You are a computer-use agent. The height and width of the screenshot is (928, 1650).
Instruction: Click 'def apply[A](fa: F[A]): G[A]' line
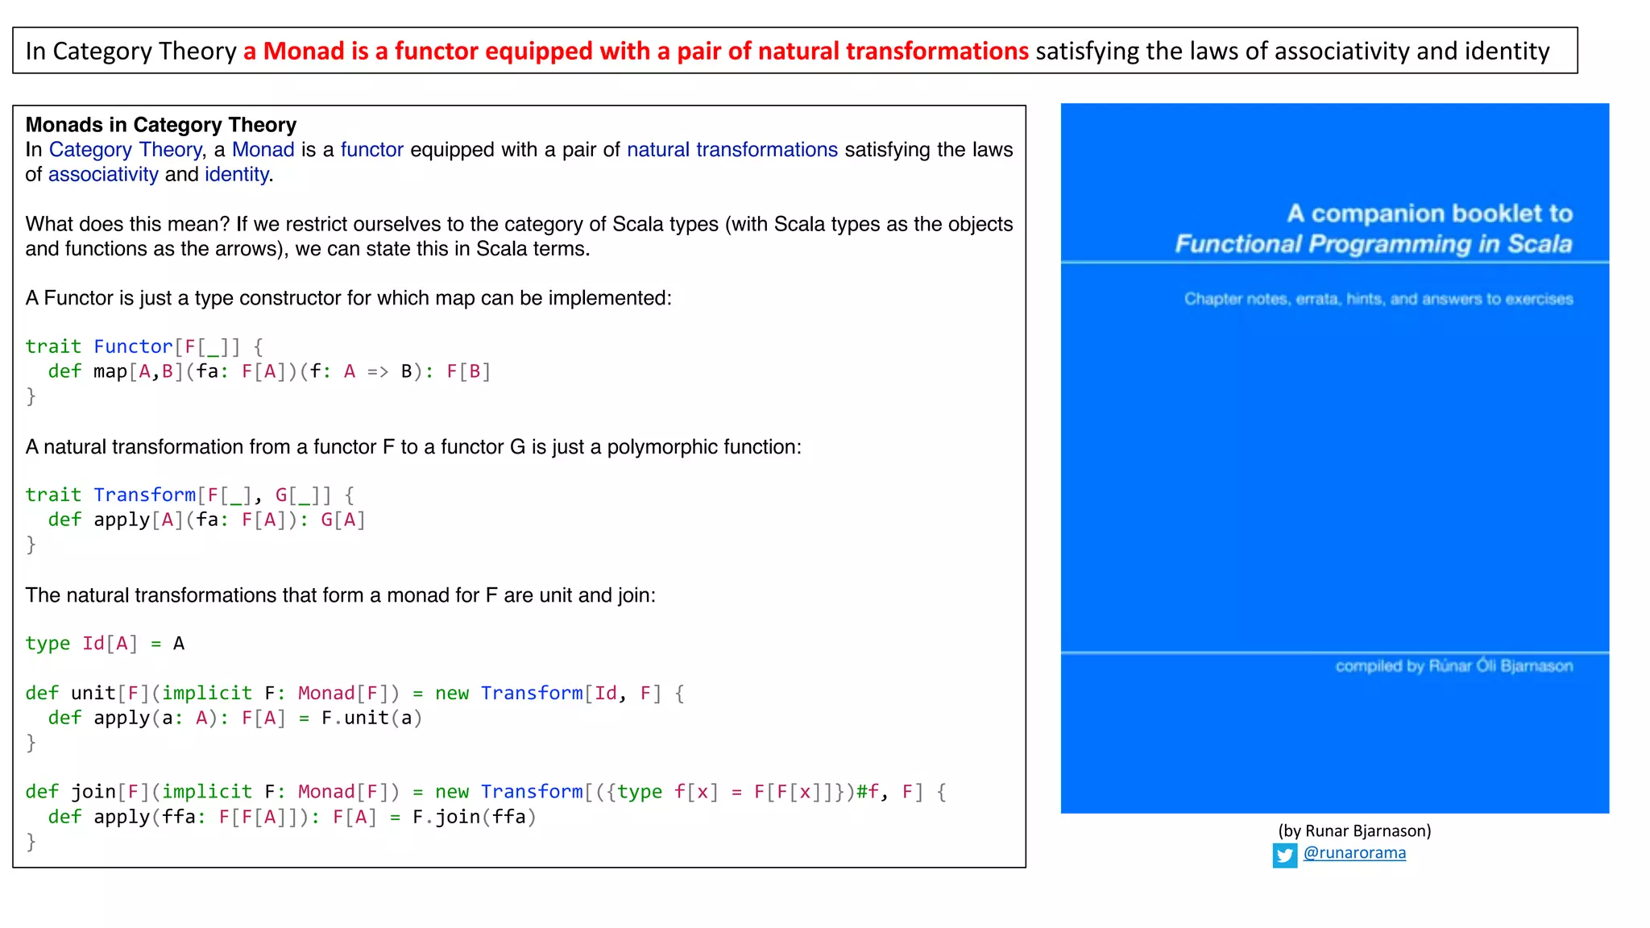(x=207, y=520)
